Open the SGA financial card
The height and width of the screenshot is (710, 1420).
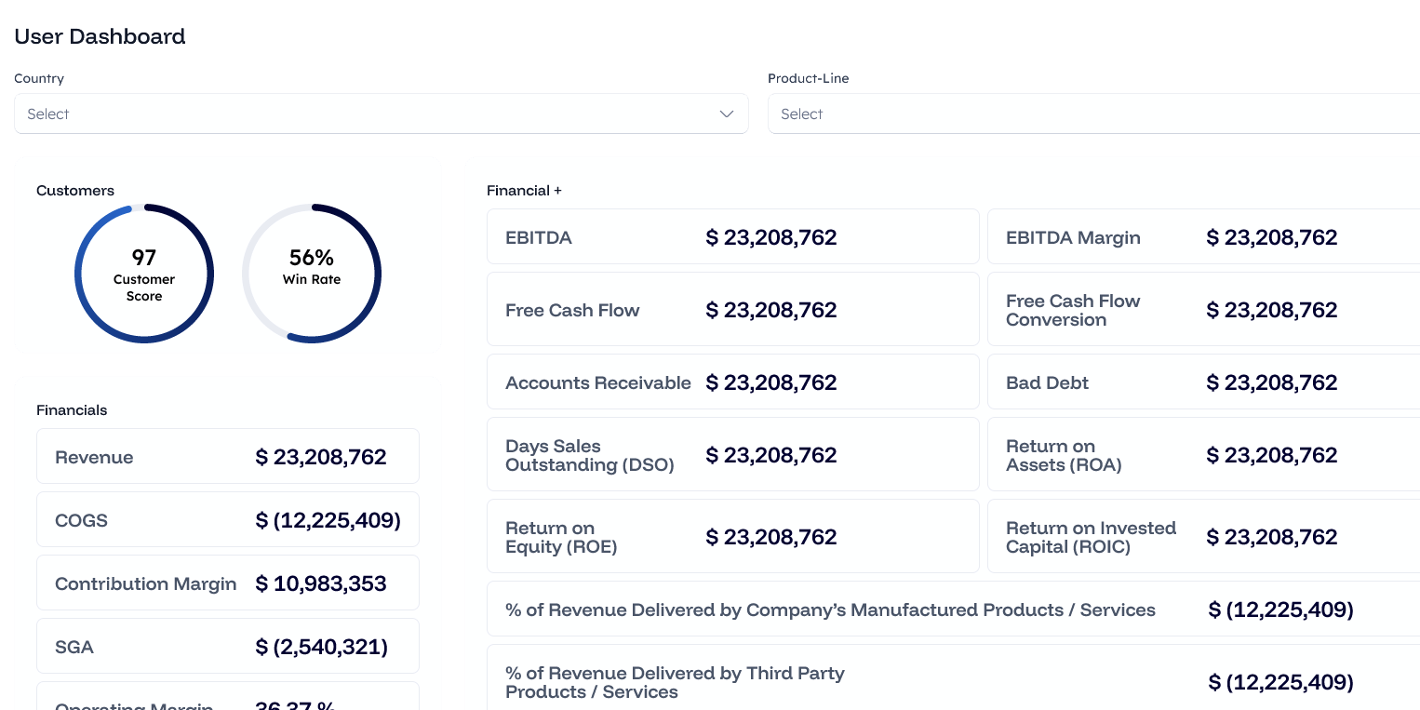[x=228, y=647]
